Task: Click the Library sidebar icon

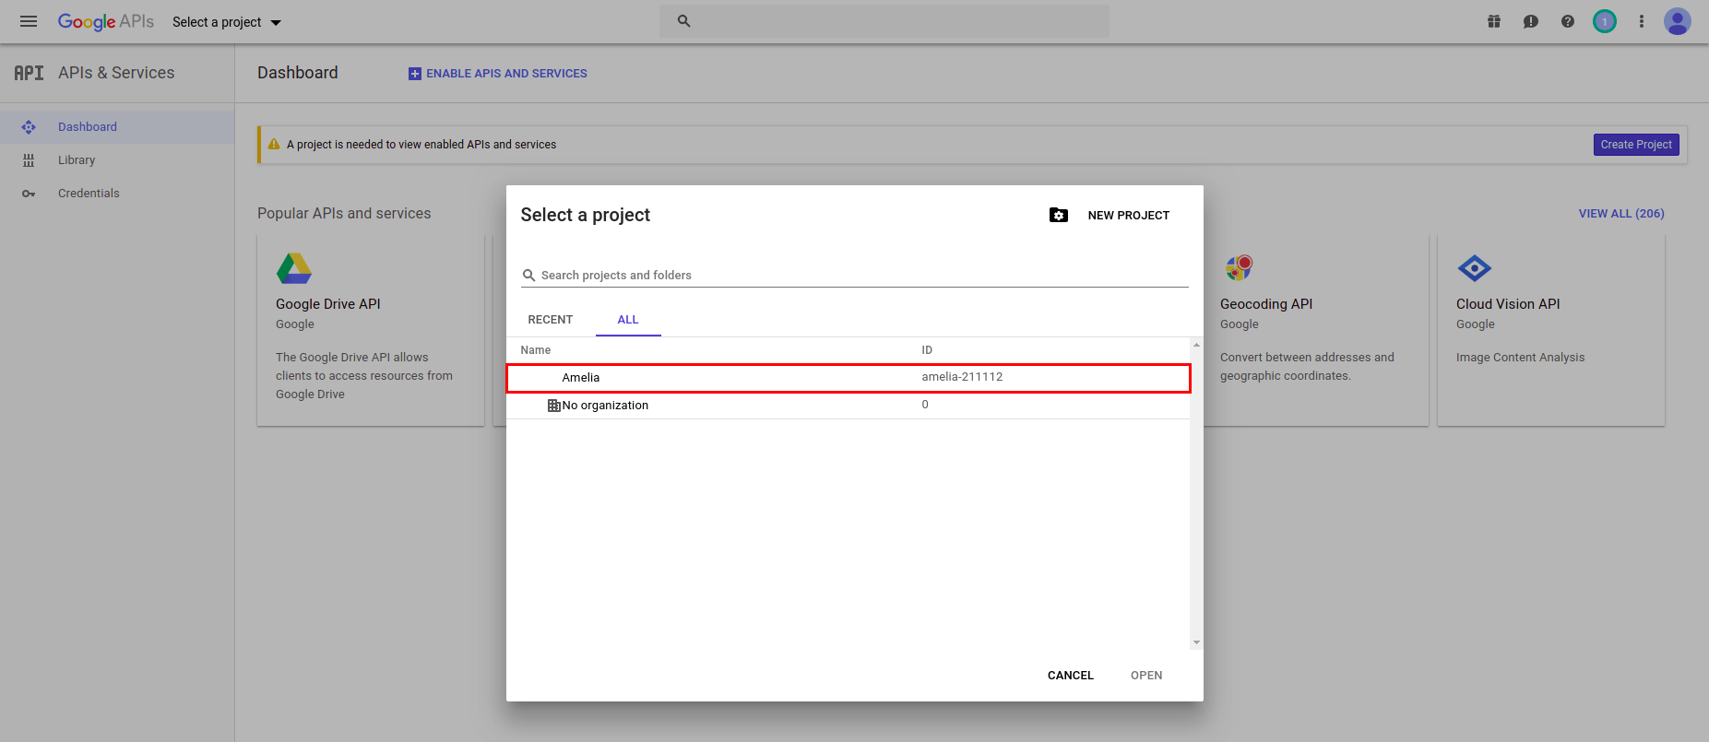Action: coord(29,160)
